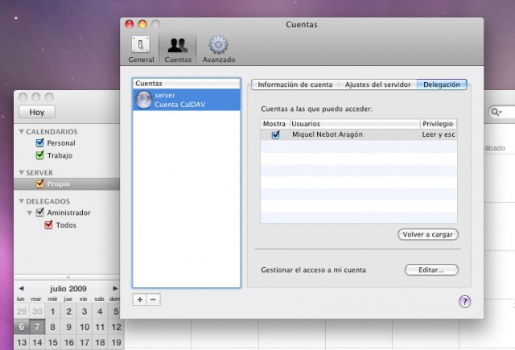Collapse the Aministrador delegate tree
Screen dimensions: 515x350
click(30, 212)
